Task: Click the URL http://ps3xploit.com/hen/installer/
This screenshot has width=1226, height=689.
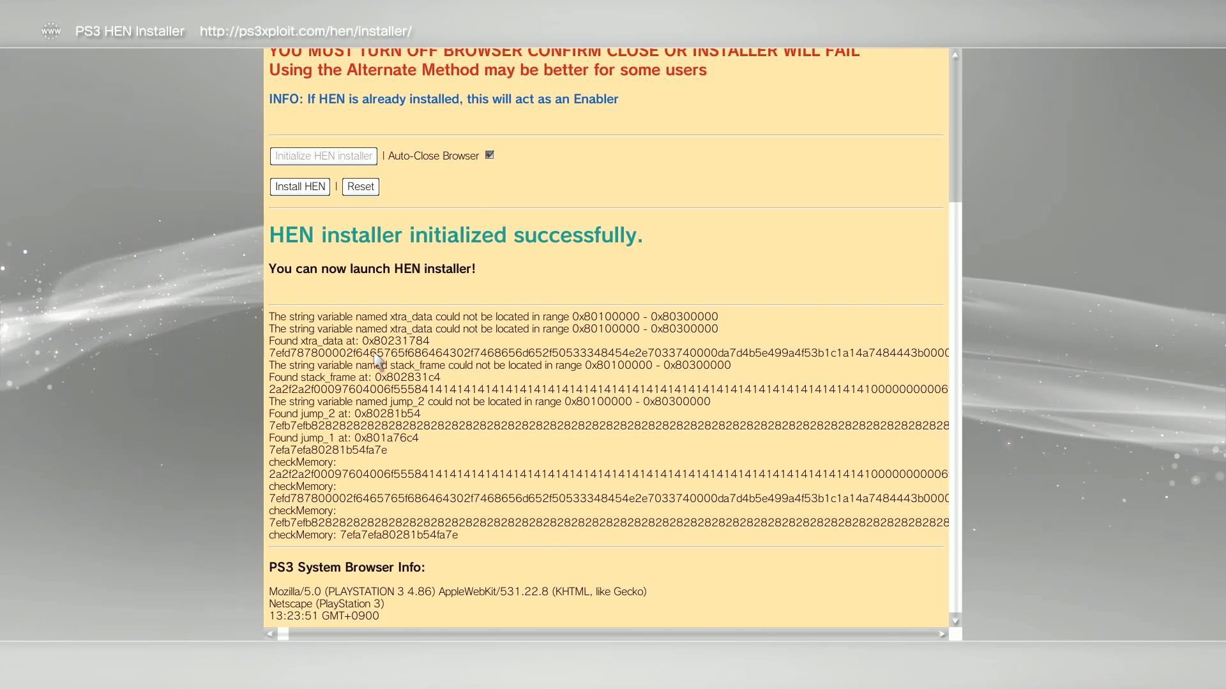Action: pyautogui.click(x=306, y=31)
